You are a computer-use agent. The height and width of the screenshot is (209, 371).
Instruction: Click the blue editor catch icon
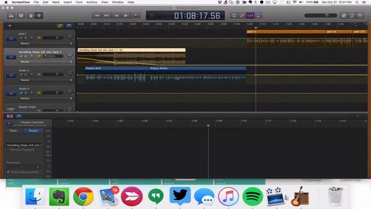click(x=19, y=116)
